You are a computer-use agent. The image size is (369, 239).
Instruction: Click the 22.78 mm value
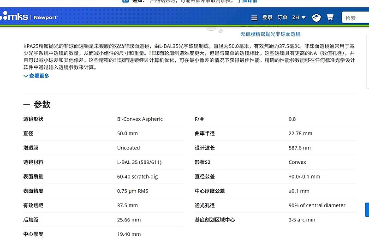300,133
